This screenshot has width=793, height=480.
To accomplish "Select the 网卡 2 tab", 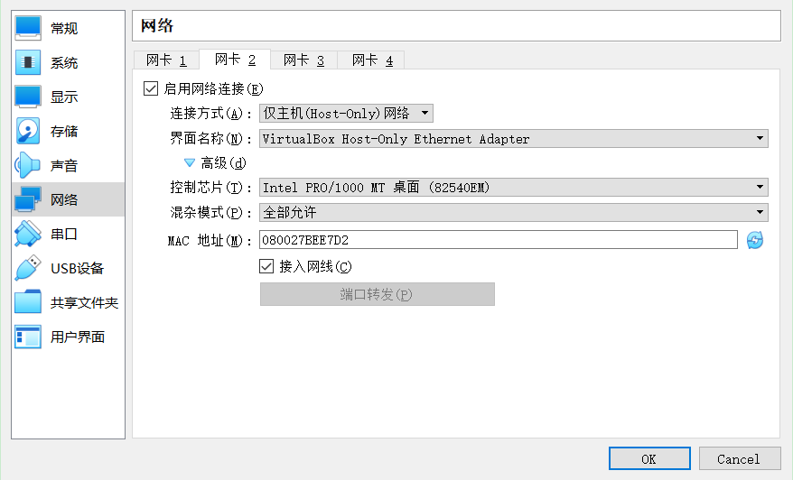I will 235,60.
